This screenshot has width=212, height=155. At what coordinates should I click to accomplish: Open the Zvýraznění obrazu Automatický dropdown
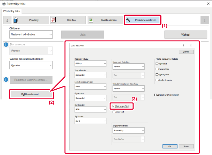tap(129, 130)
